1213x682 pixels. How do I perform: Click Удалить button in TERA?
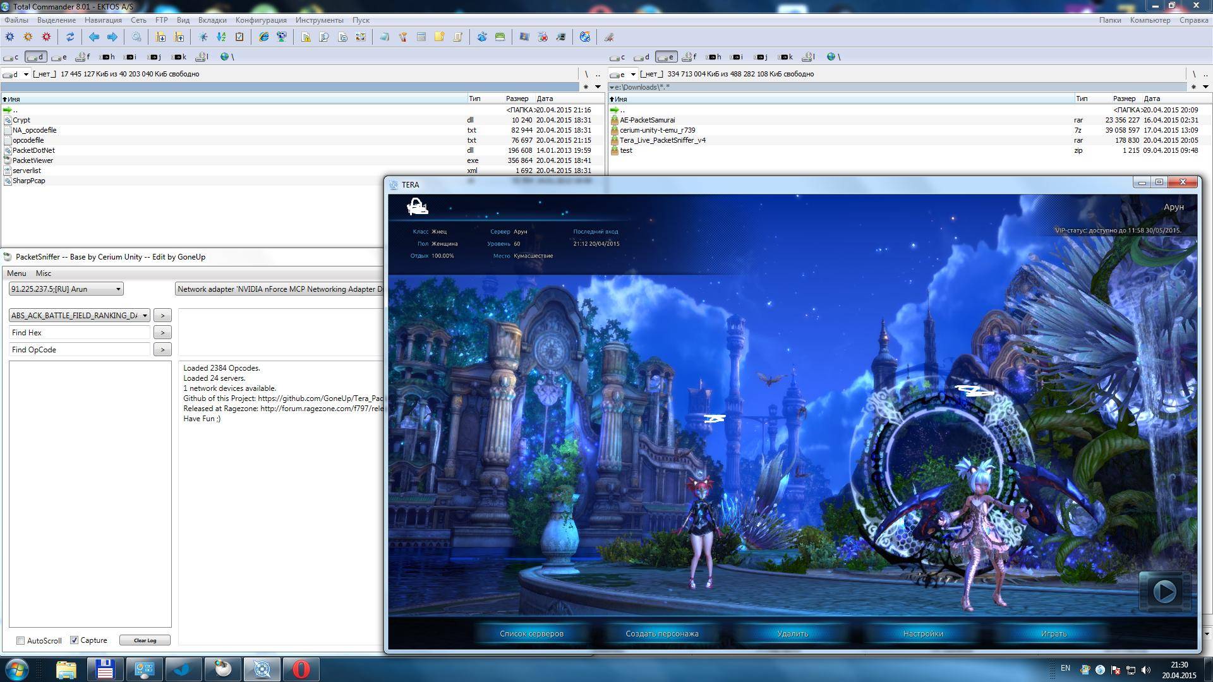792,633
